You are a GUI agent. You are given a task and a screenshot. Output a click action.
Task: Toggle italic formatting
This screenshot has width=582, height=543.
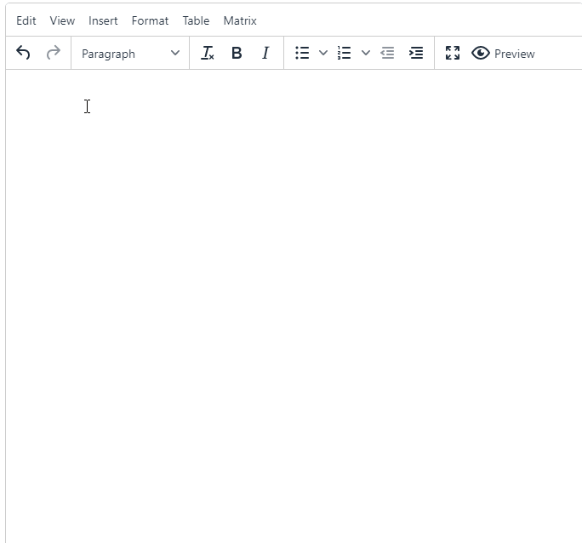coord(265,53)
